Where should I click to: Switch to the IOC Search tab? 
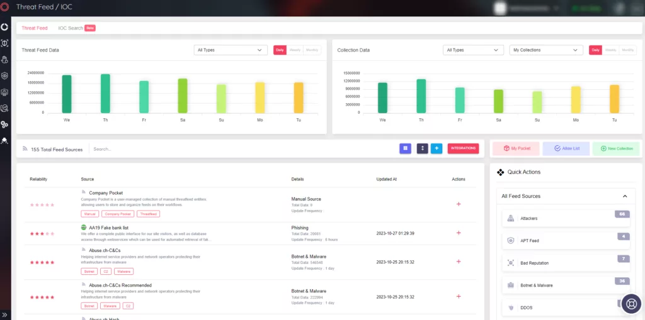click(x=71, y=28)
